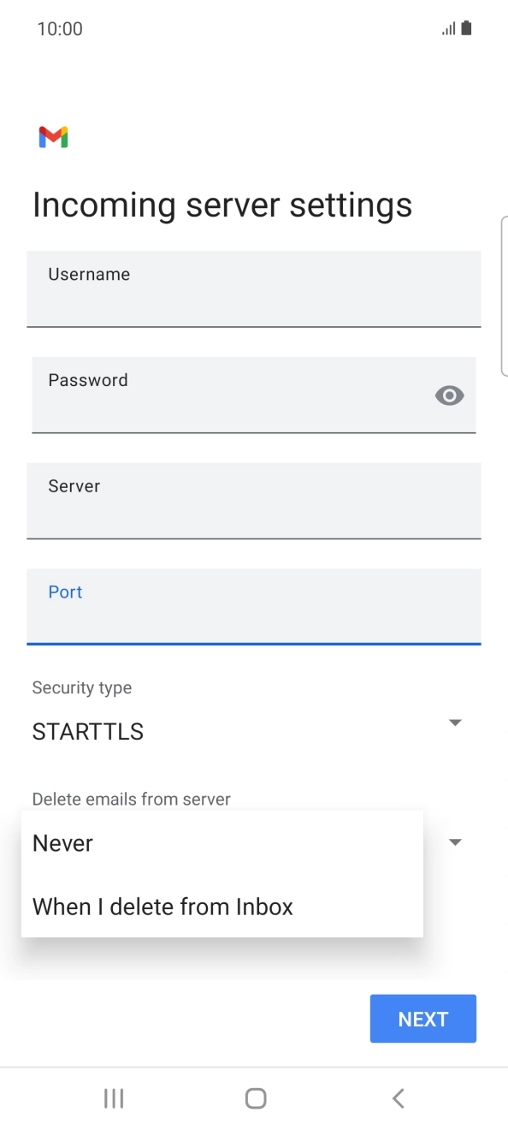Focus the Username input field

tap(254, 289)
